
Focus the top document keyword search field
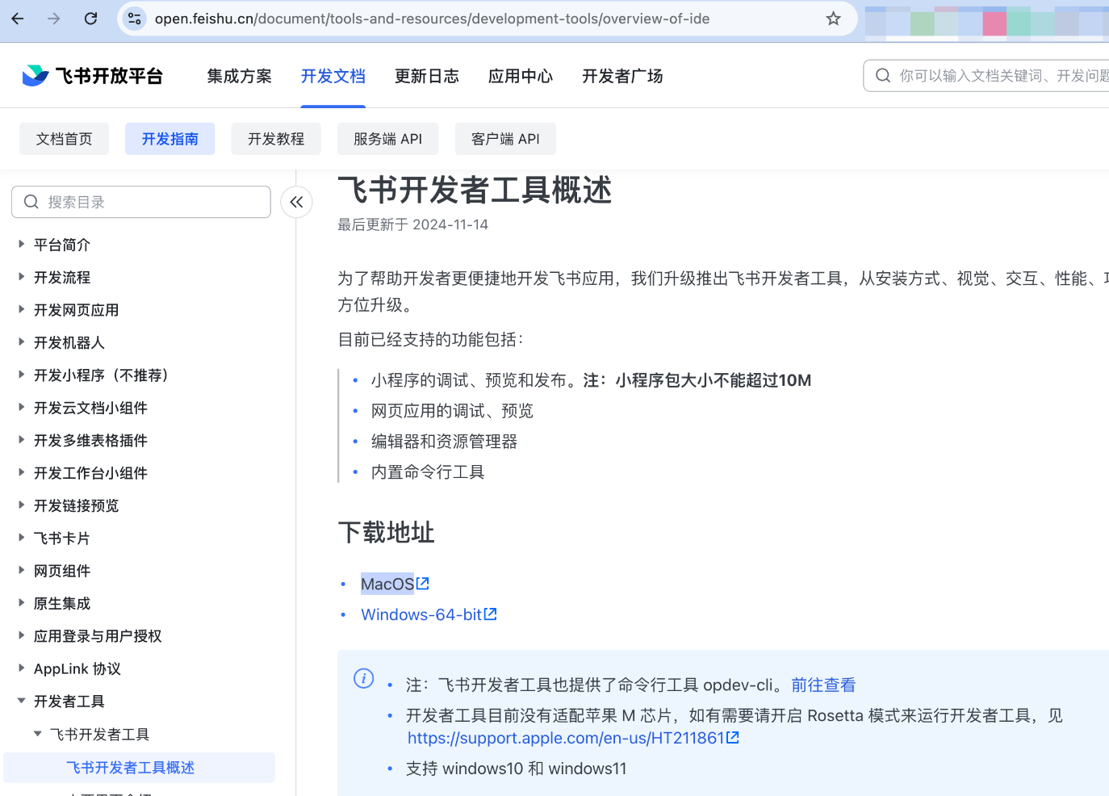[986, 75]
